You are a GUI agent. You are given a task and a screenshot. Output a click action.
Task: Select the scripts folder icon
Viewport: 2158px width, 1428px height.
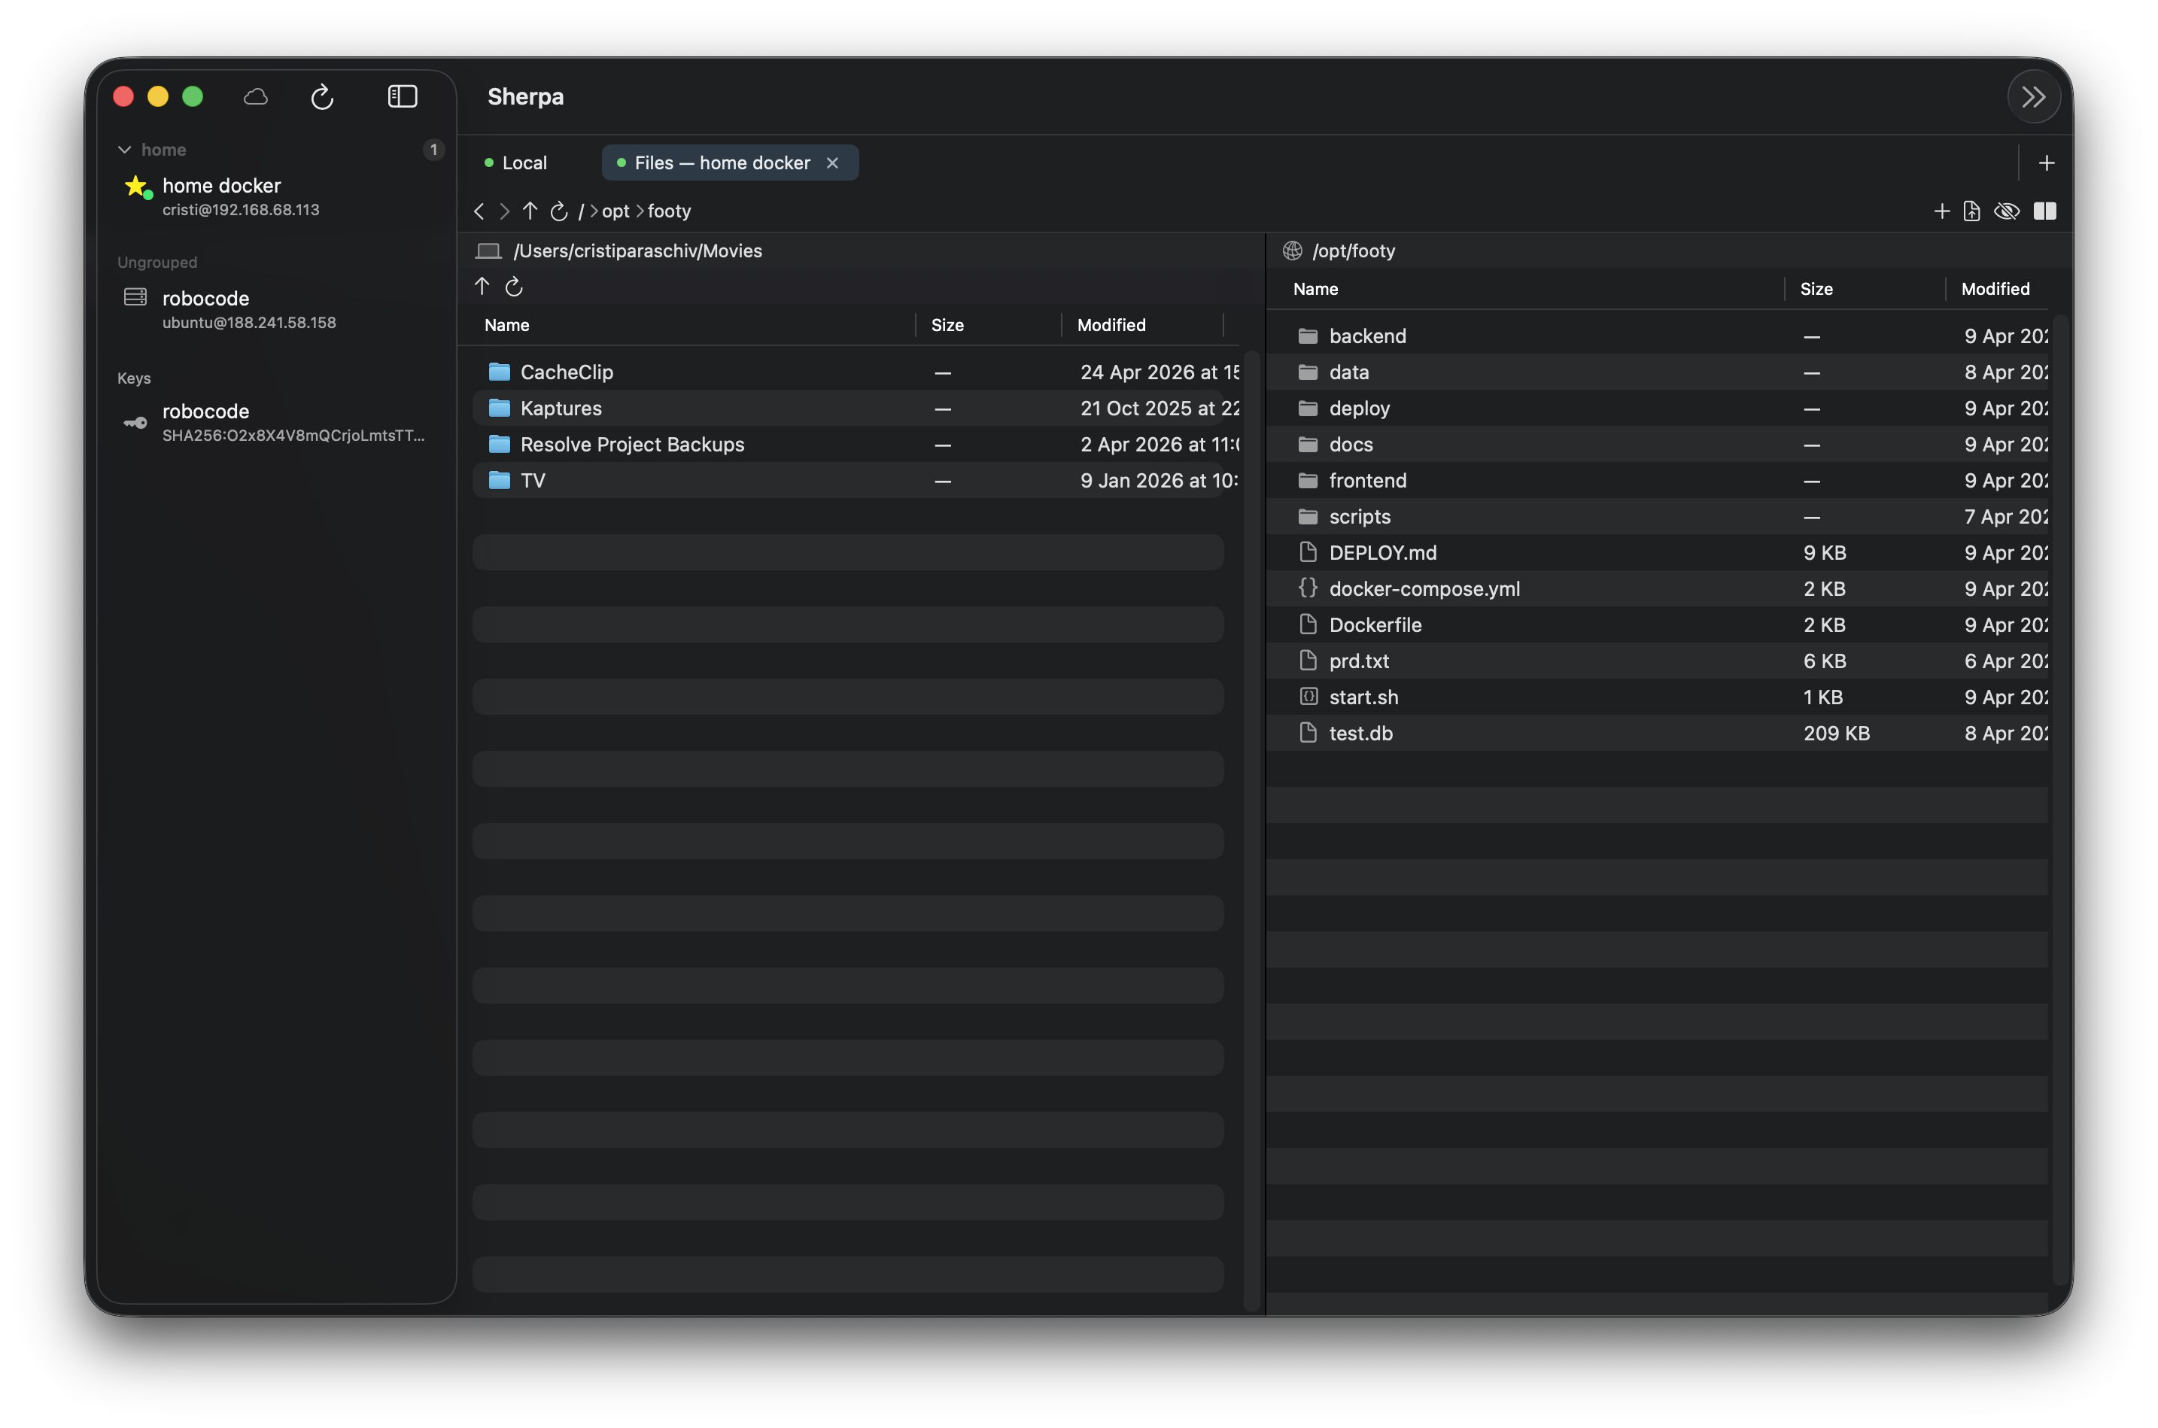click(1308, 516)
